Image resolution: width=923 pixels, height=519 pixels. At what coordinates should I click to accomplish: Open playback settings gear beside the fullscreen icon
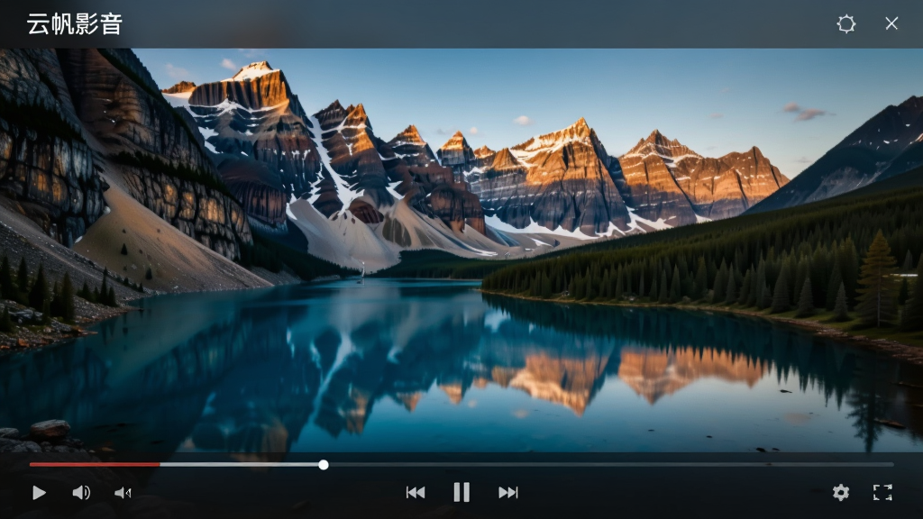tap(841, 493)
